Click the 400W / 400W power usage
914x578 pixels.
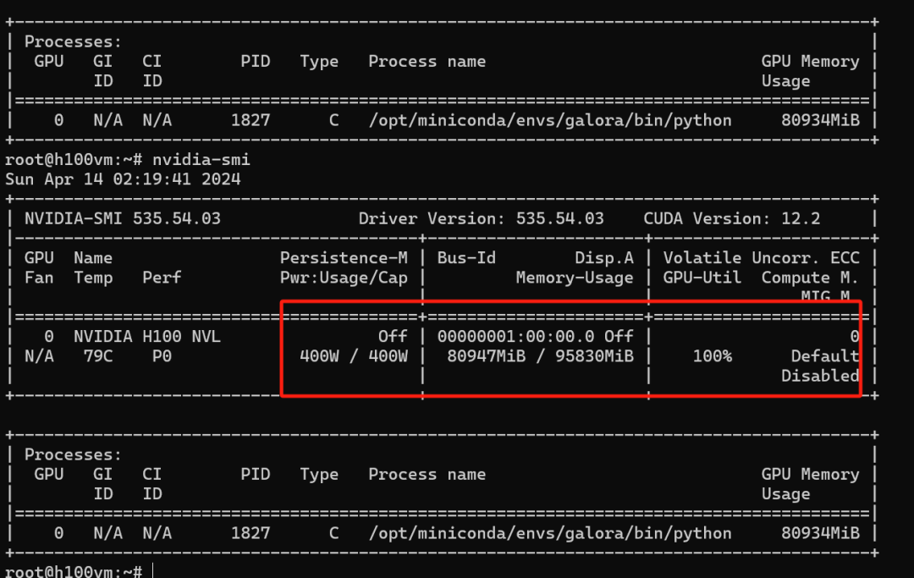(x=353, y=356)
